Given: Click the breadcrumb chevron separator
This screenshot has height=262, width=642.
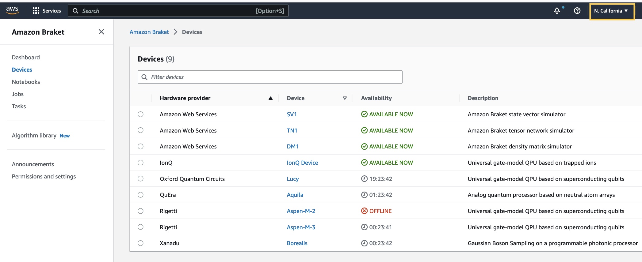Looking at the screenshot, I should pyautogui.click(x=175, y=32).
